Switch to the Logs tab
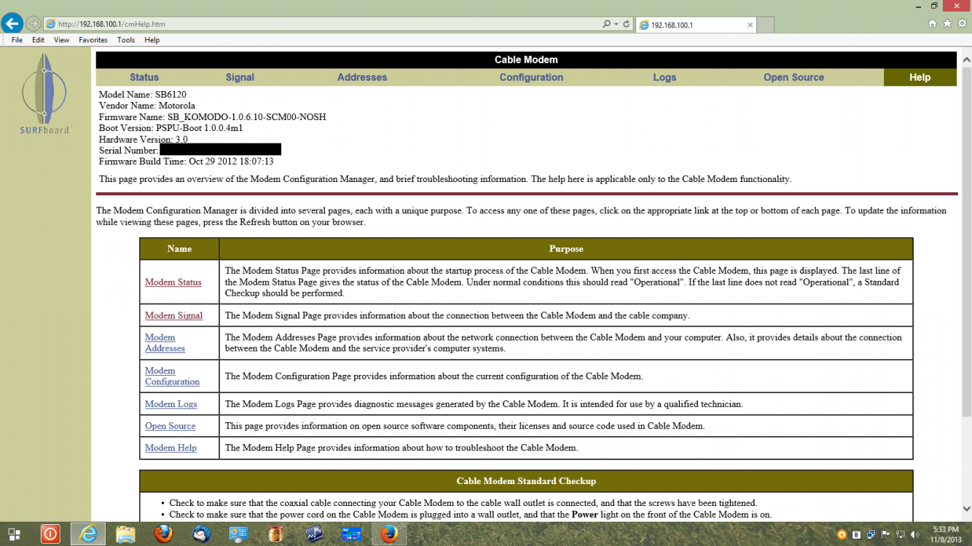Image resolution: width=972 pixels, height=546 pixels. [x=665, y=77]
